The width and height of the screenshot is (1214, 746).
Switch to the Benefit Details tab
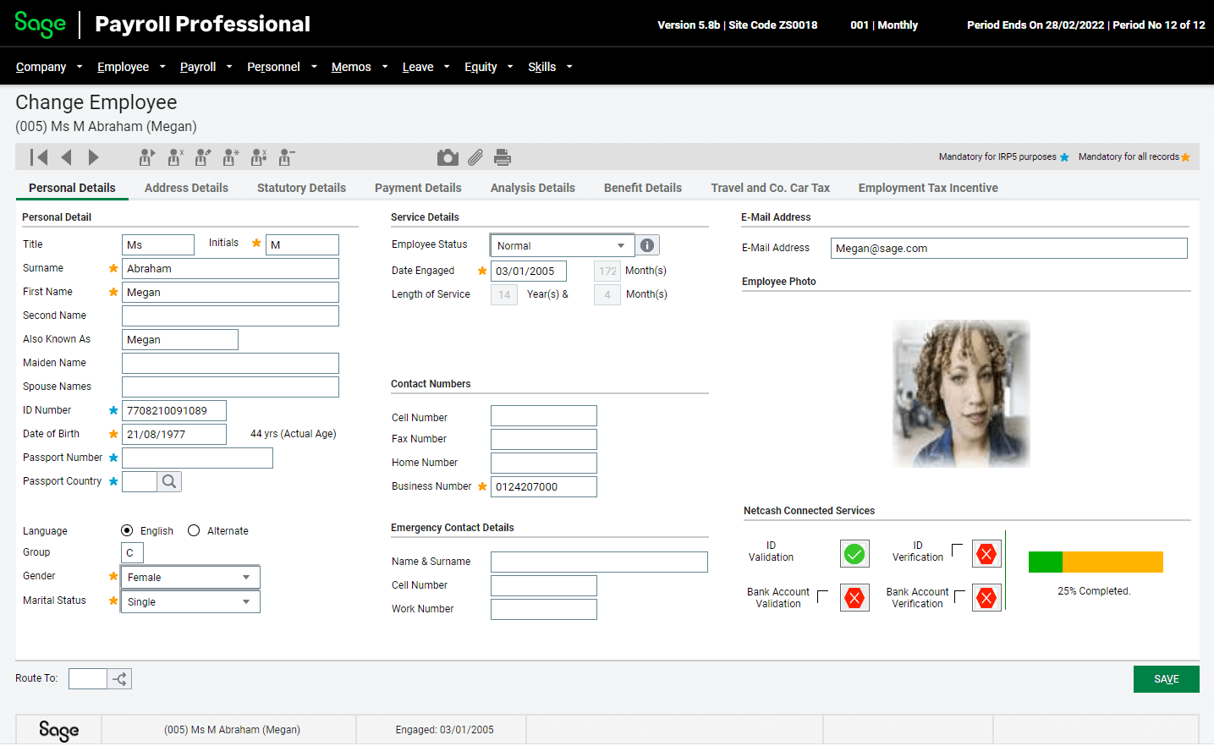pos(643,188)
